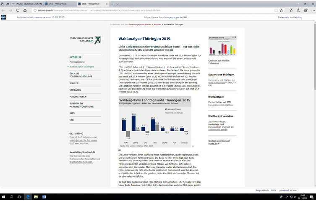Select Wahlanalyse Thüringen in the sidebar
The image size is (316, 201).
(x=81, y=67)
